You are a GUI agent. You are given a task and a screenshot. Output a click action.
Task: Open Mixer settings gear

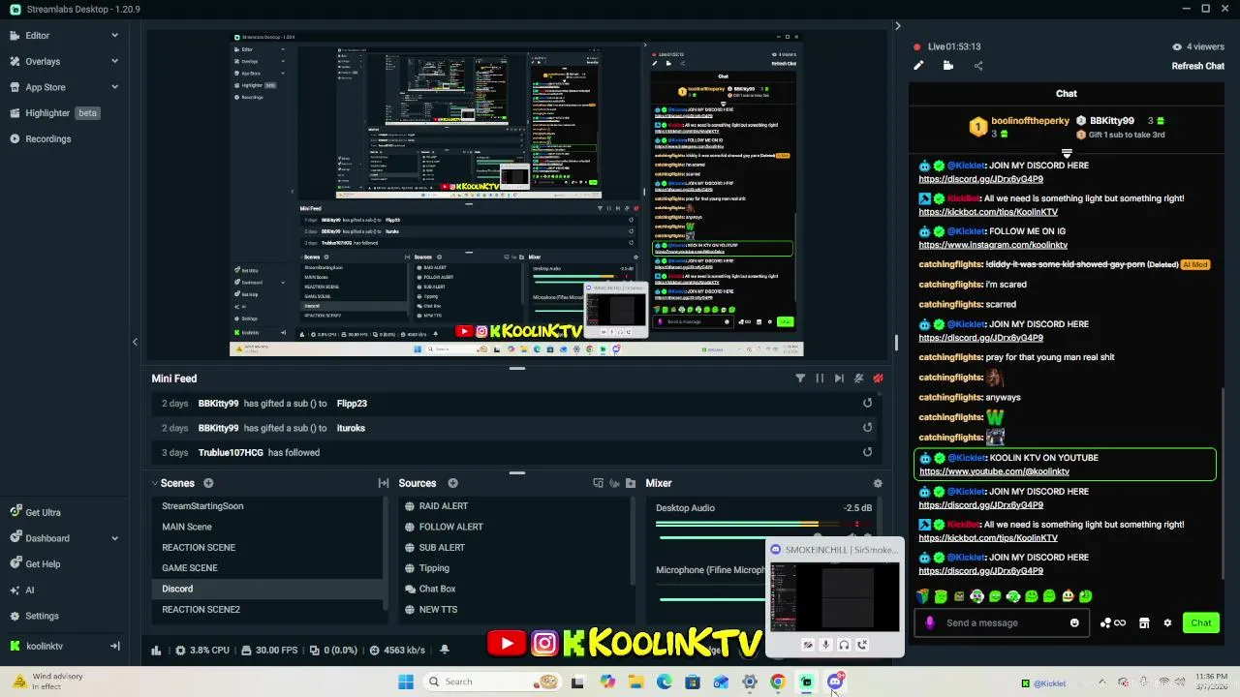(x=878, y=483)
